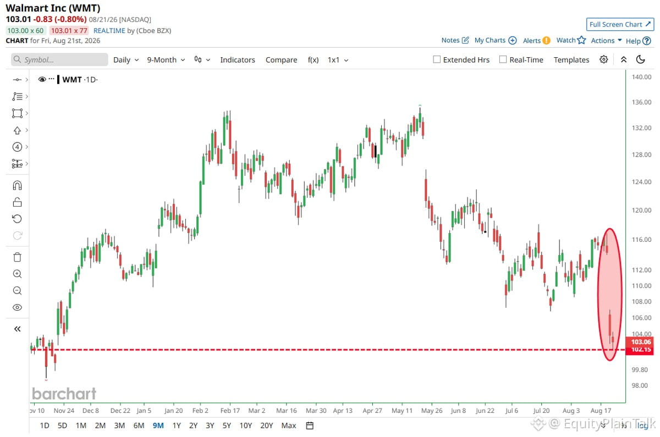This screenshot has height=437, width=660.
Task: Switch to dark mode moon icon
Action: tap(641, 59)
